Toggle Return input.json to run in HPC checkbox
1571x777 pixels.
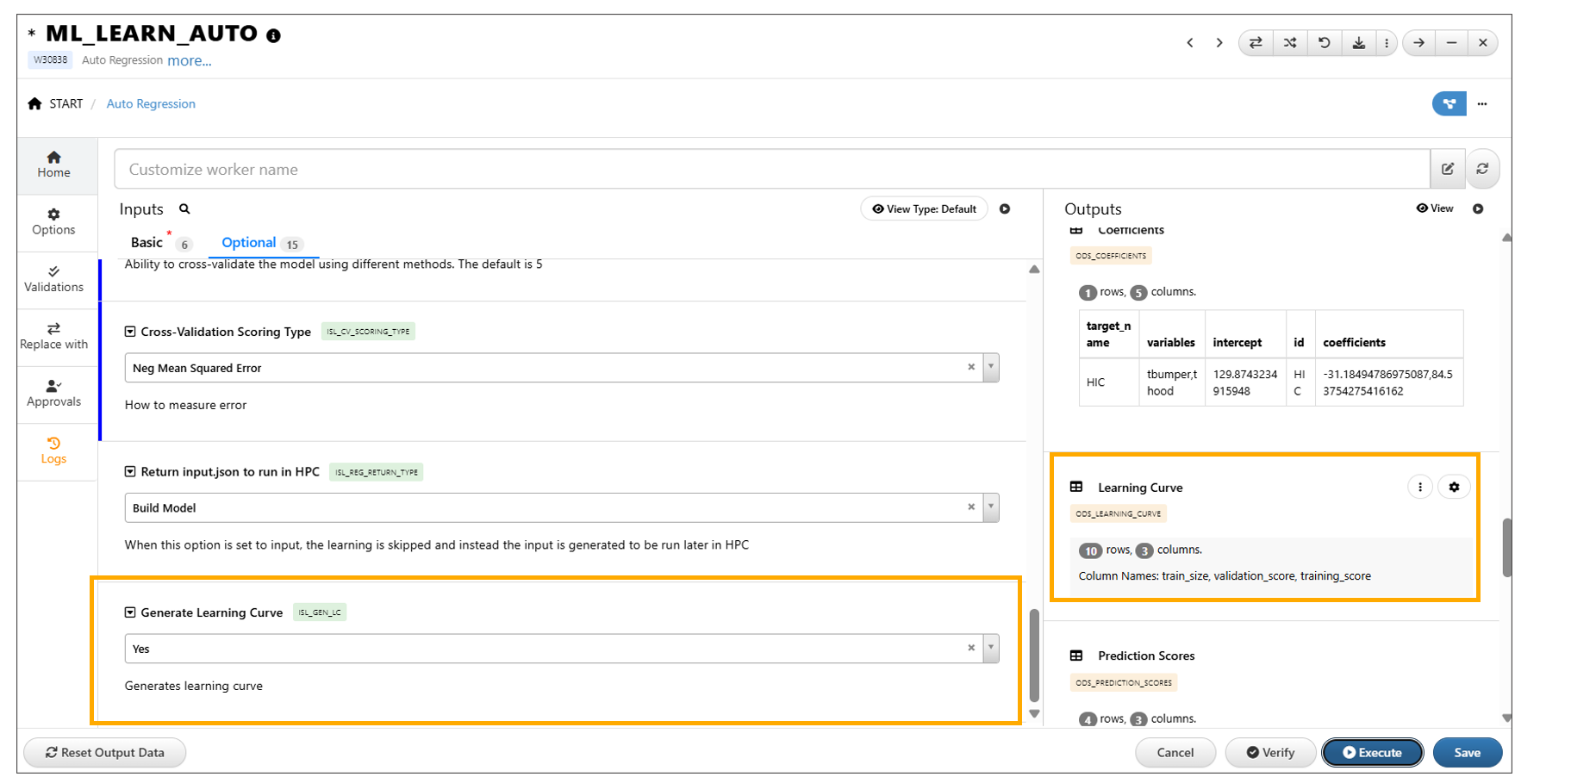pyautogui.click(x=130, y=472)
